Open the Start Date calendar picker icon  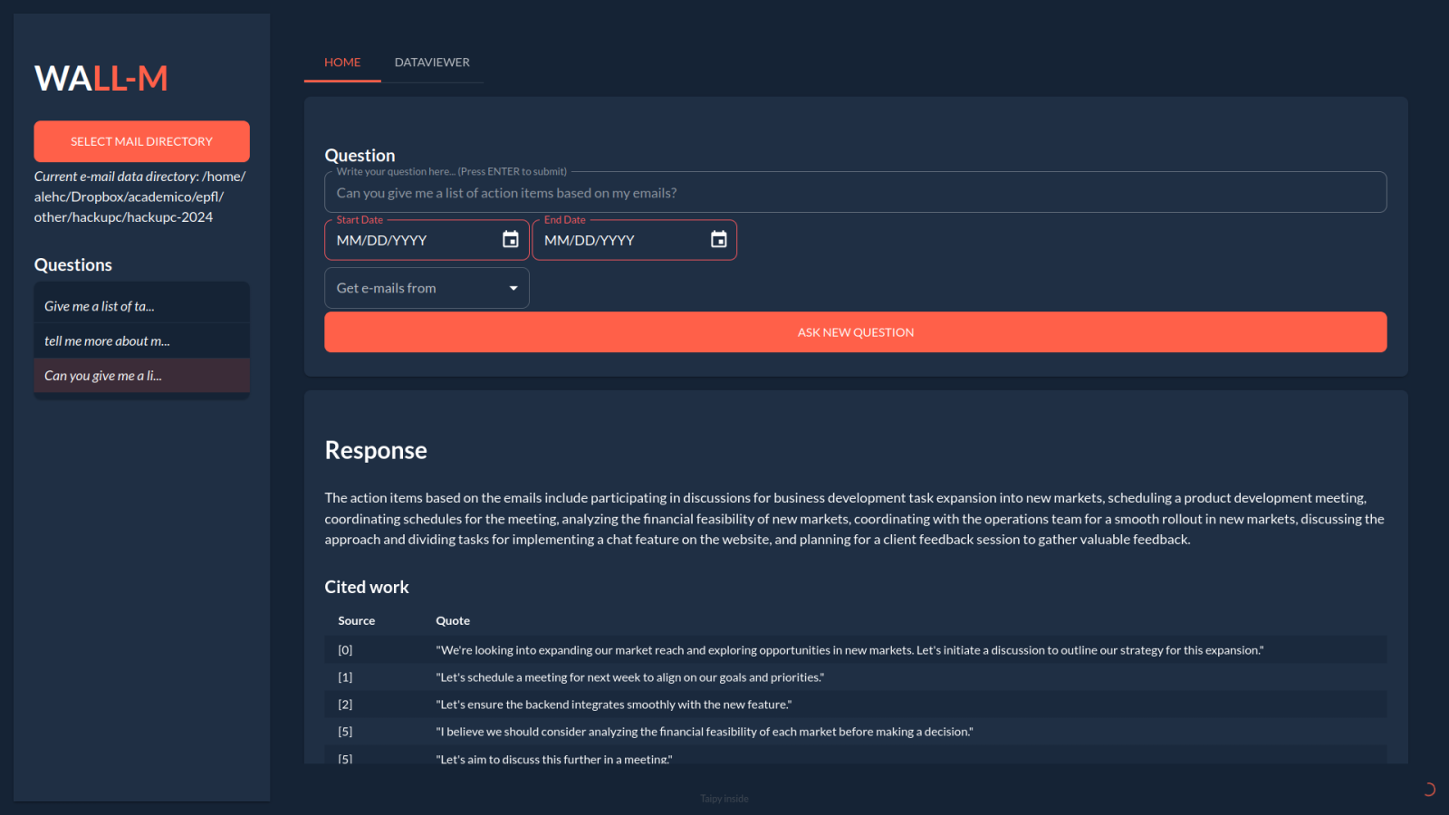[x=511, y=240]
